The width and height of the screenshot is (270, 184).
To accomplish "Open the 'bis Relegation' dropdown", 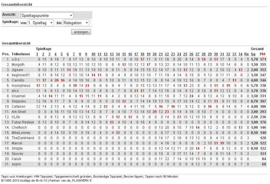I will pos(76,23).
